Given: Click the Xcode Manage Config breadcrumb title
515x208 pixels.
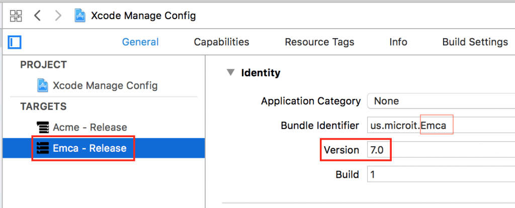Looking at the screenshot, I should (x=143, y=16).
